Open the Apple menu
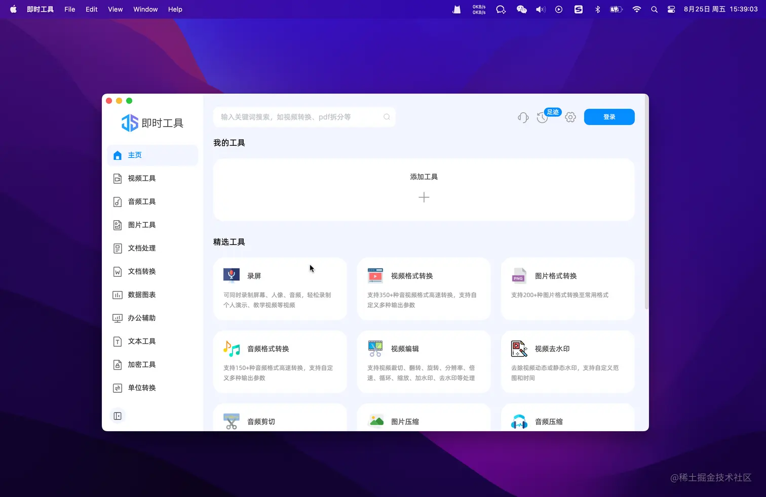 tap(13, 9)
